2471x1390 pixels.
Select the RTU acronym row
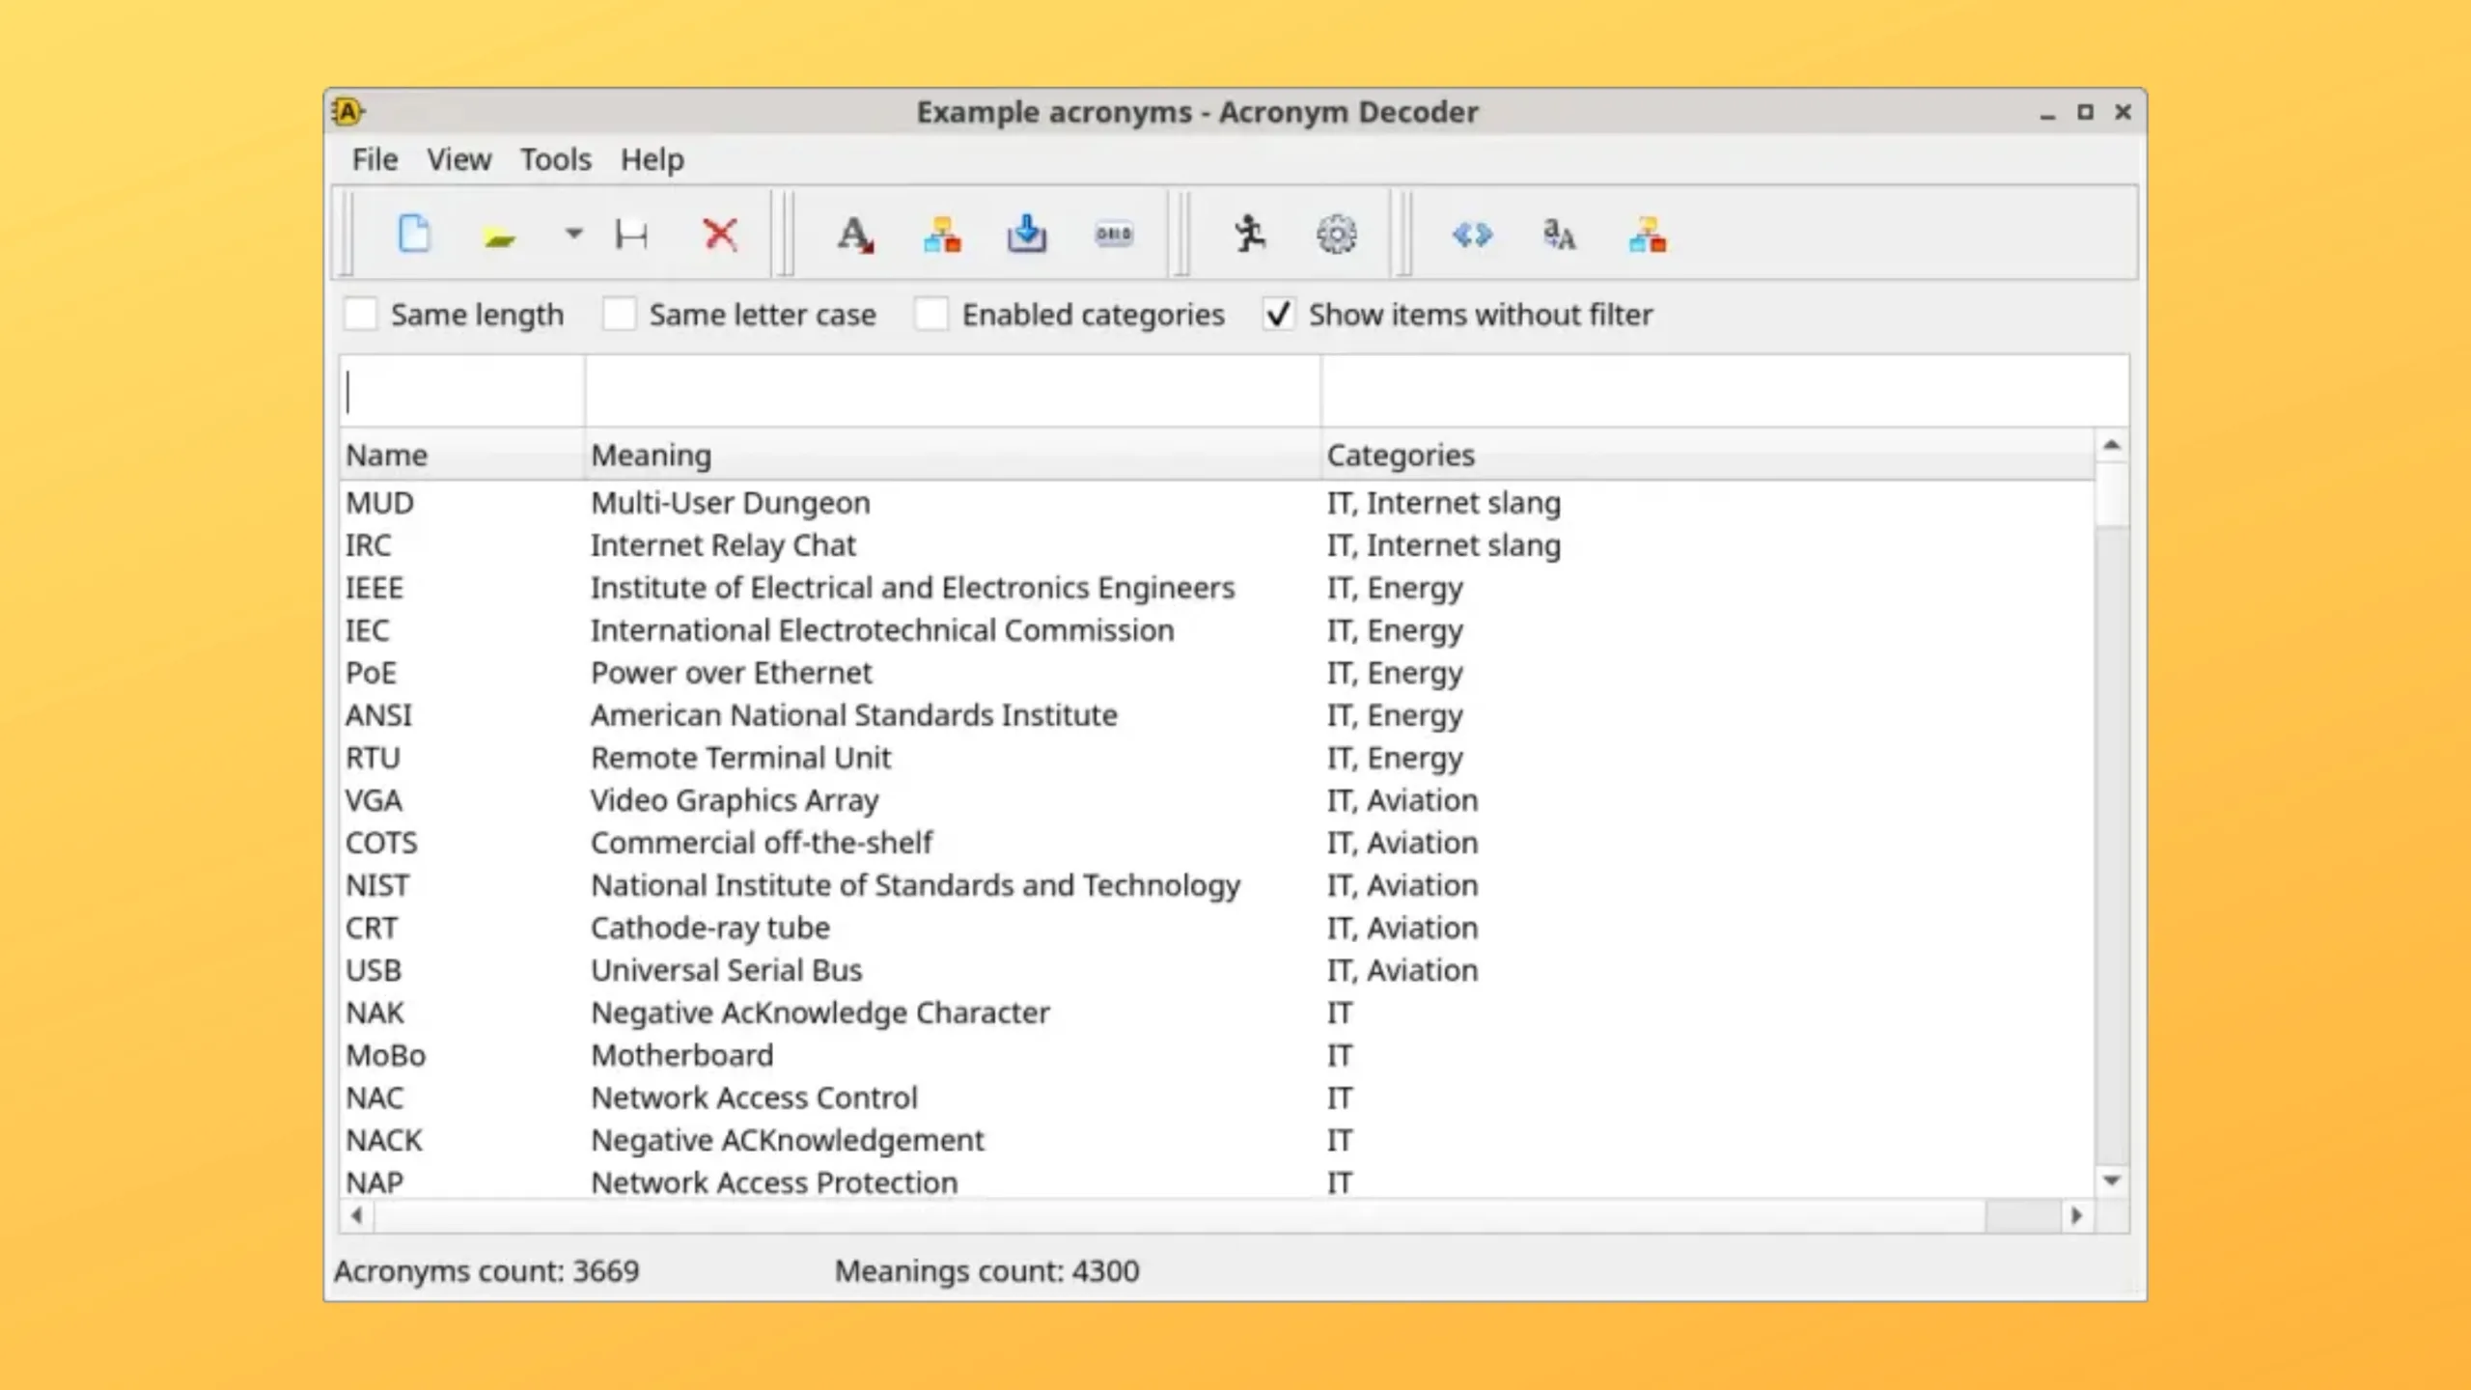coord(1216,758)
